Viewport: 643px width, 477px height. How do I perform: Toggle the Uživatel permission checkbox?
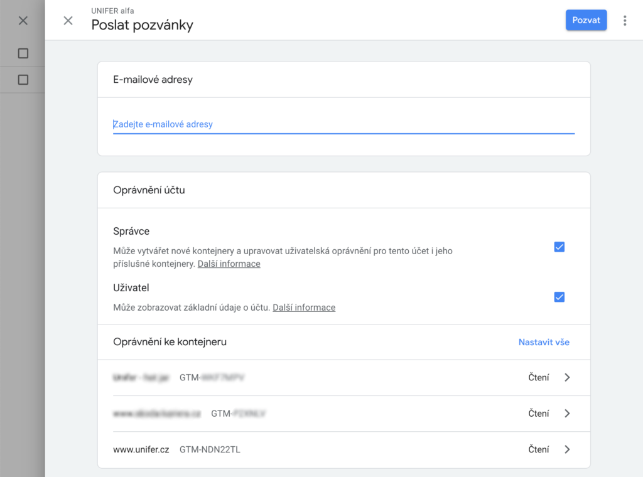559,297
